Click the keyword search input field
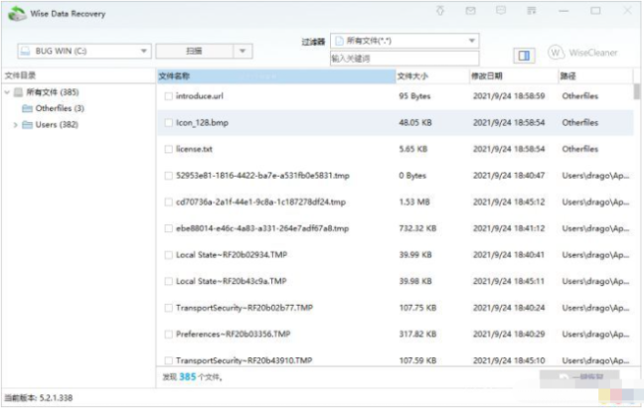 [404, 59]
